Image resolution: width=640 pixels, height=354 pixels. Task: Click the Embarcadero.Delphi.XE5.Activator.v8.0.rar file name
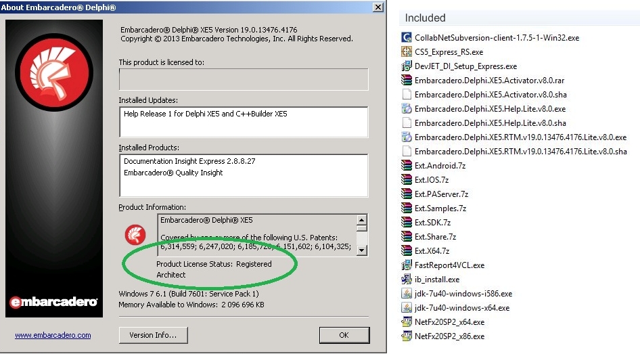coord(489,81)
